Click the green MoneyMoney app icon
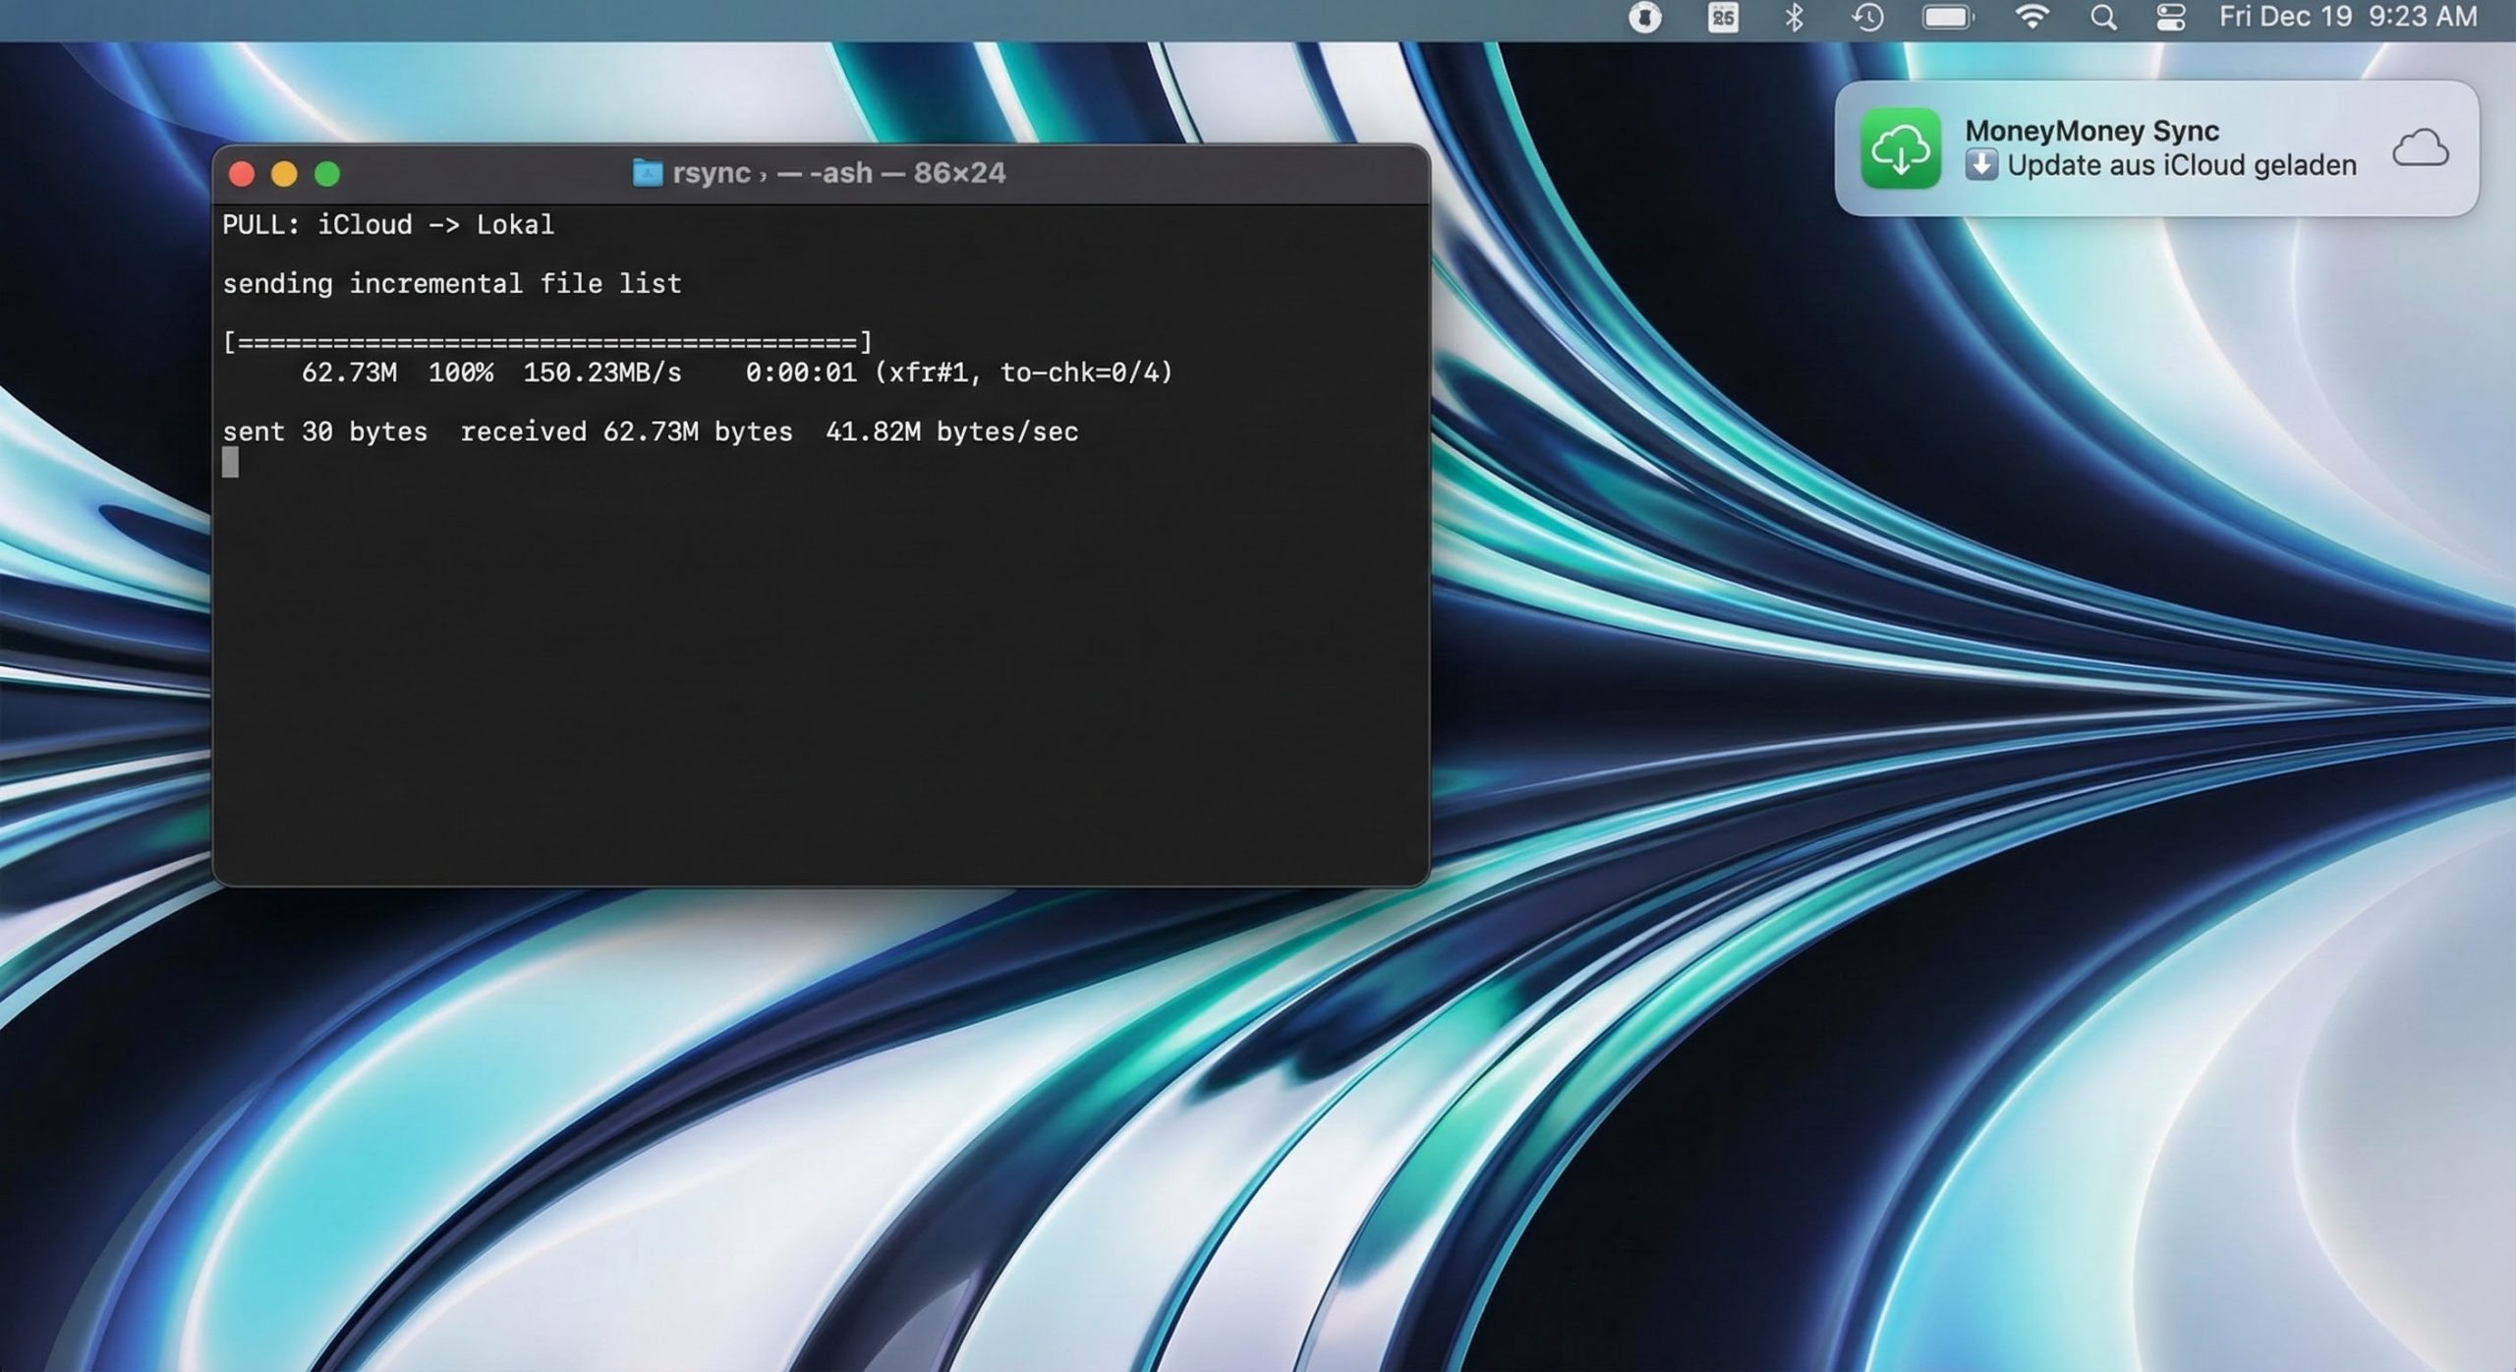 click(x=1901, y=147)
